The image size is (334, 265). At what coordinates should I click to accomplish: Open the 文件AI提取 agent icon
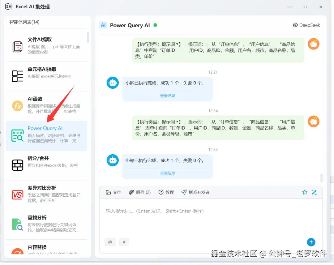pyautogui.click(x=17, y=47)
